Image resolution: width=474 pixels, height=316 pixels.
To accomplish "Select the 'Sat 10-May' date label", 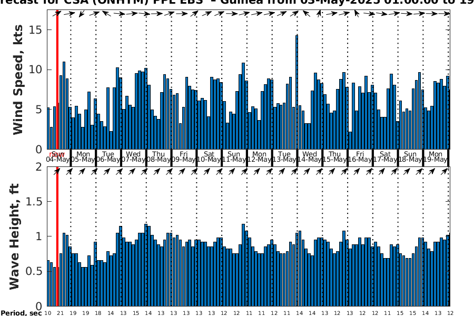I will point(209,157).
